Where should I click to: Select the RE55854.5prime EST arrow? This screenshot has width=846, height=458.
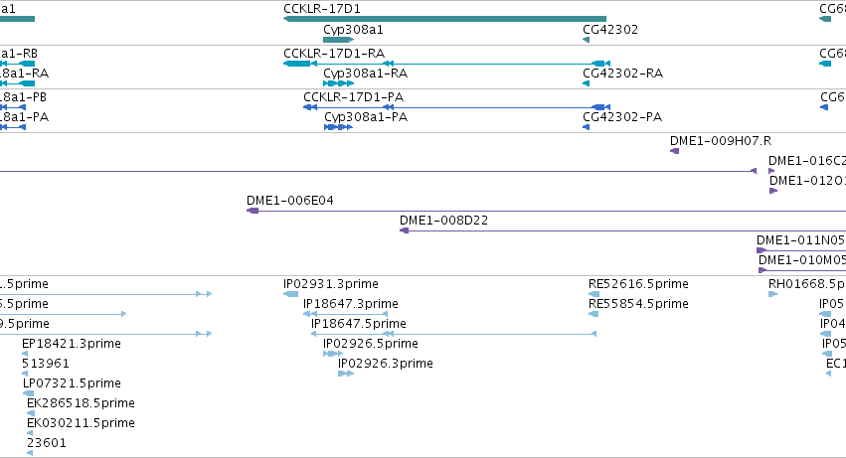[x=593, y=314]
